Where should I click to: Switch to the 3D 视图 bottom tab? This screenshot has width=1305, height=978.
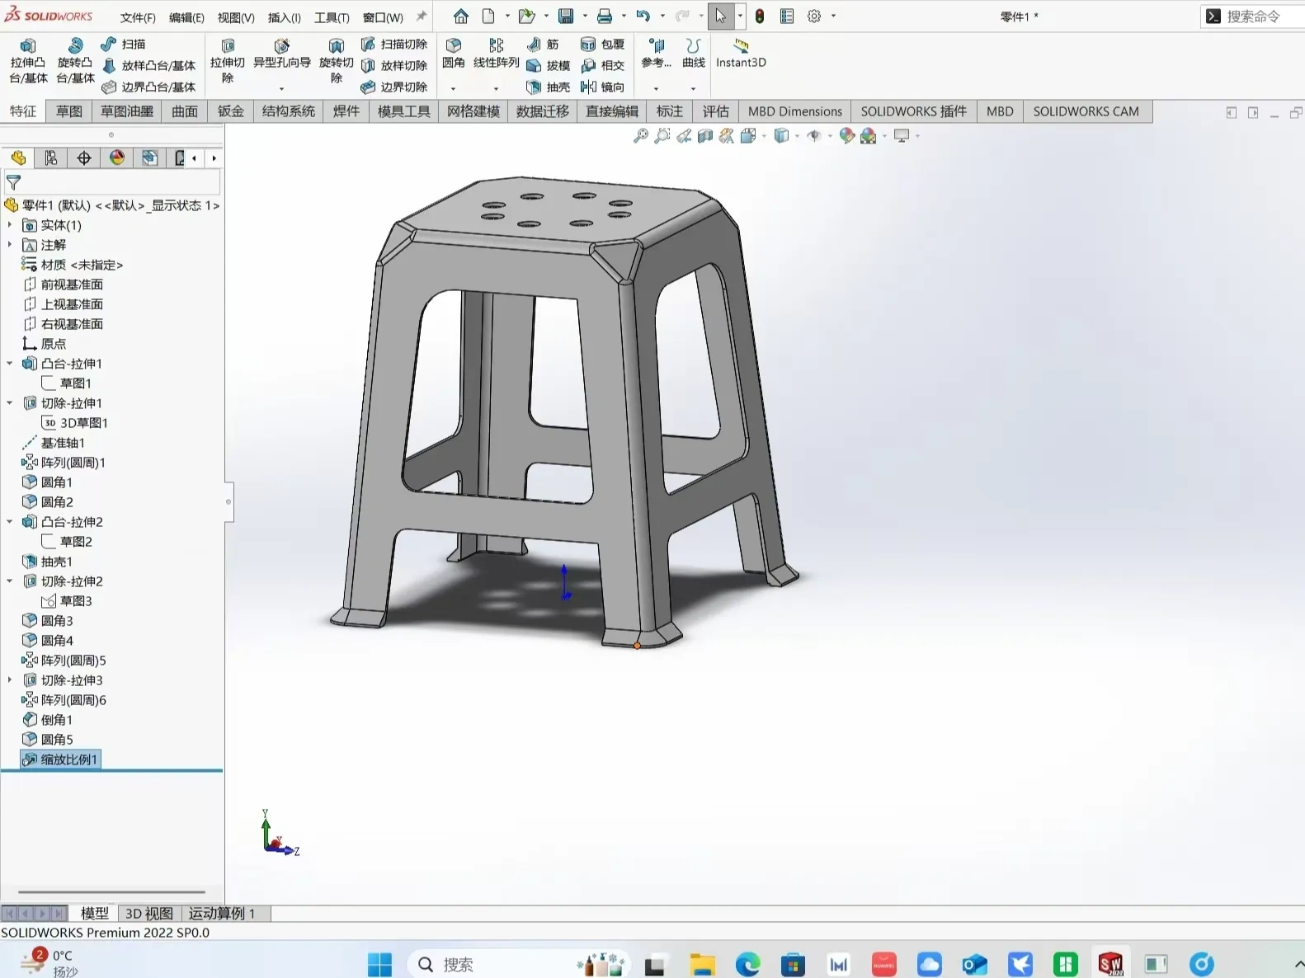tap(149, 913)
